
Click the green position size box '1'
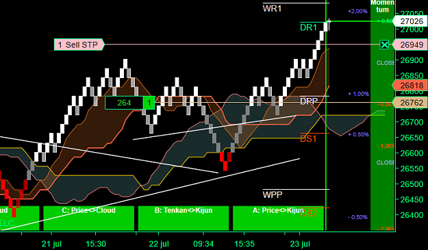pyautogui.click(x=149, y=103)
